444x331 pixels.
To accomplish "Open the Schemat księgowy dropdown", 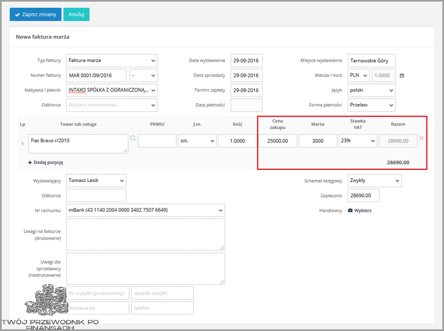I will point(375,180).
